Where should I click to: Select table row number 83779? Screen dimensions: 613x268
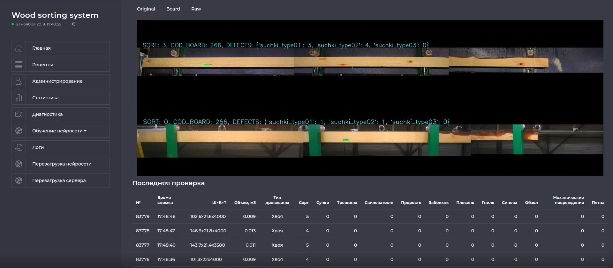(x=143, y=216)
